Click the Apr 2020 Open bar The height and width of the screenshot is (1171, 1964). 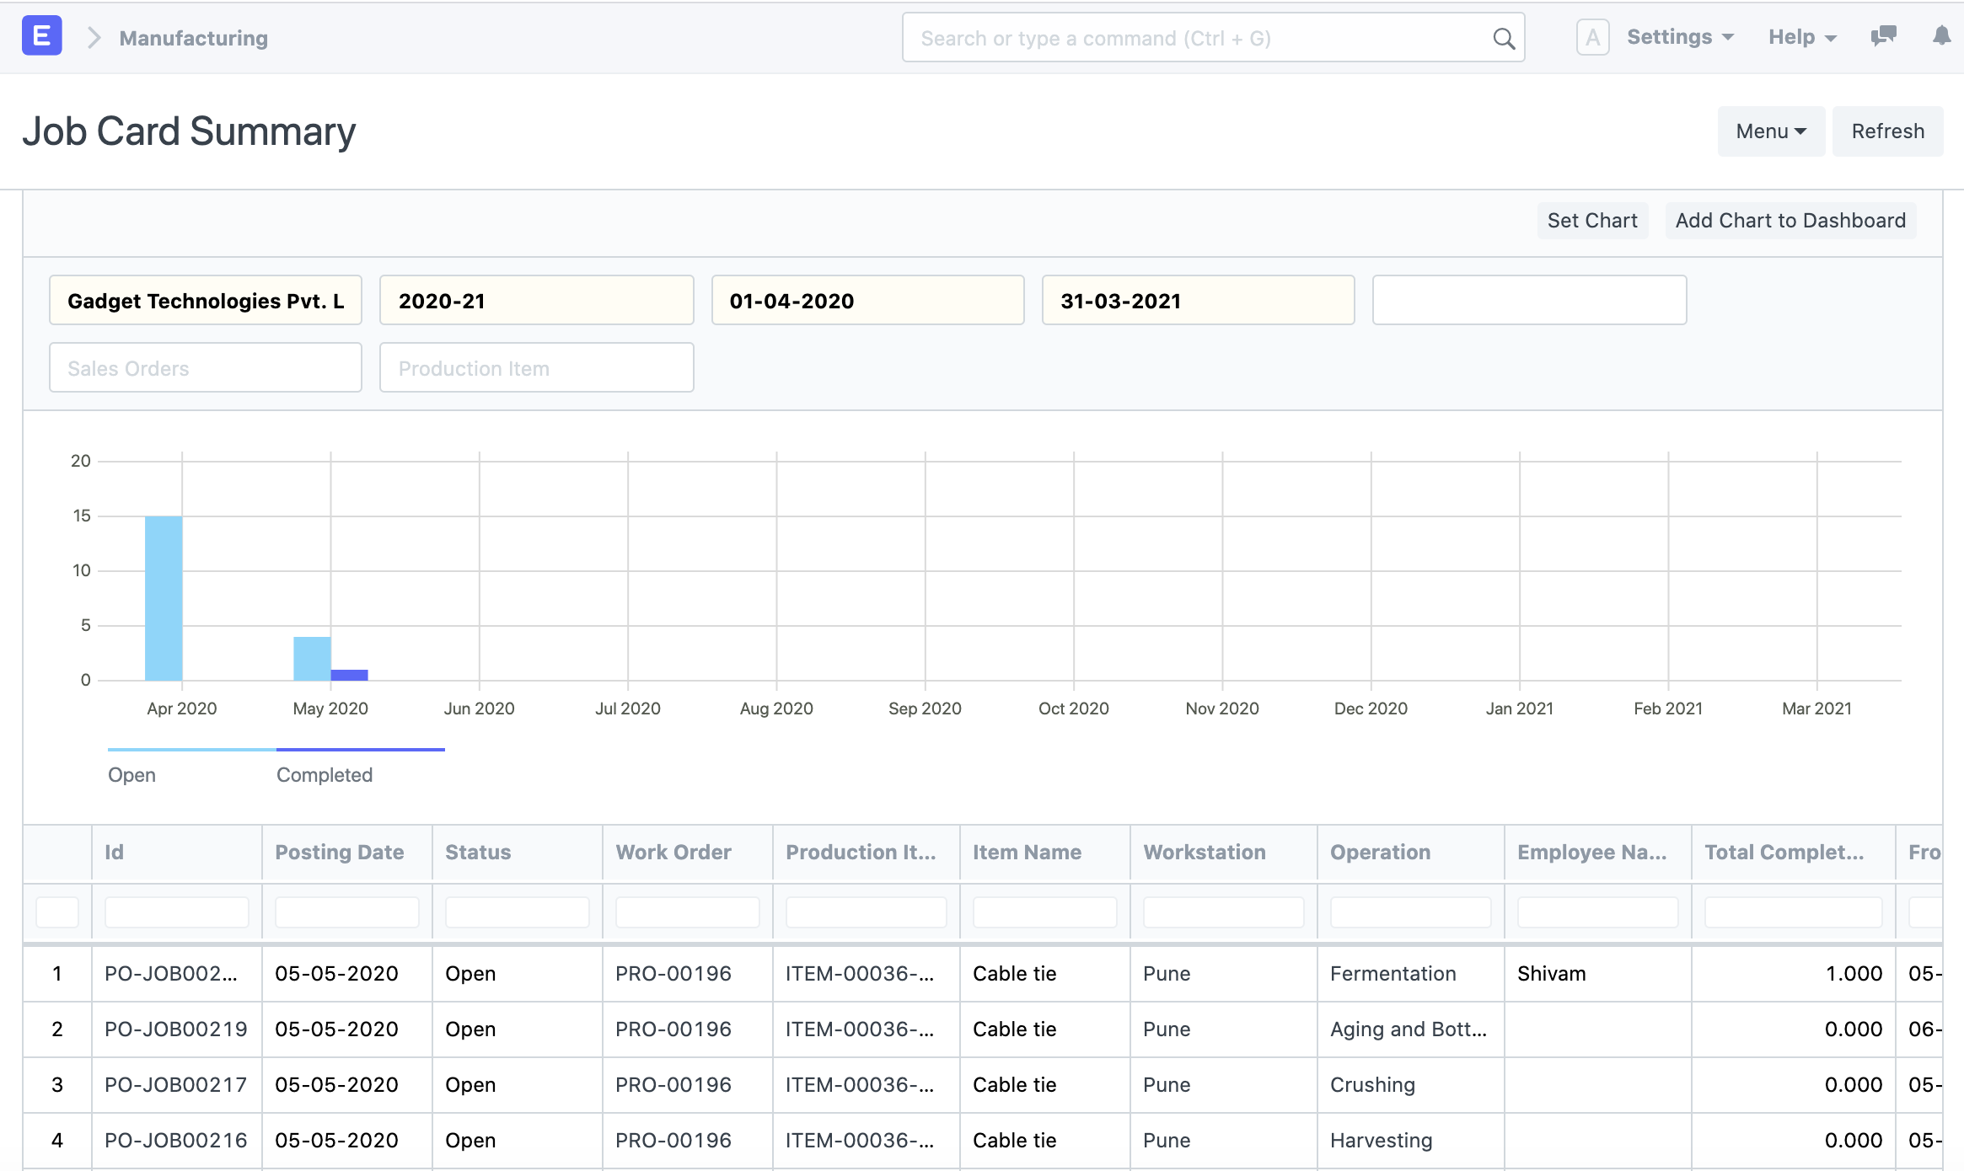click(x=164, y=598)
